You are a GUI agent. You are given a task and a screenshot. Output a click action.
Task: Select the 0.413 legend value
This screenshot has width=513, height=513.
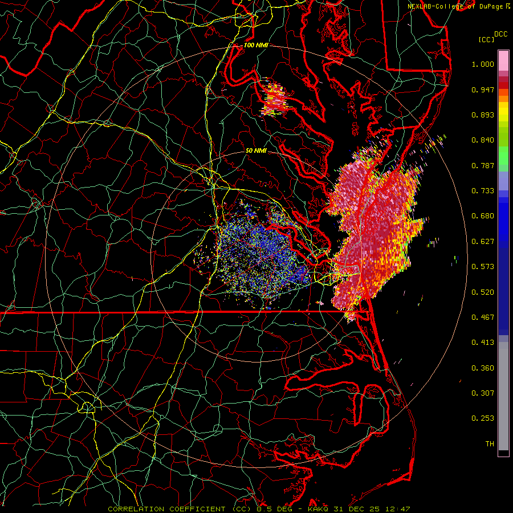point(483,343)
